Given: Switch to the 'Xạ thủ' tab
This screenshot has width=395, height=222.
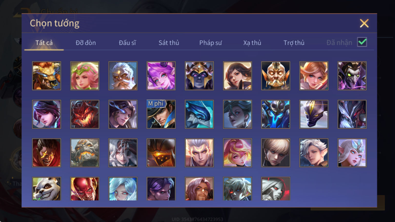Looking at the screenshot, I should (252, 43).
